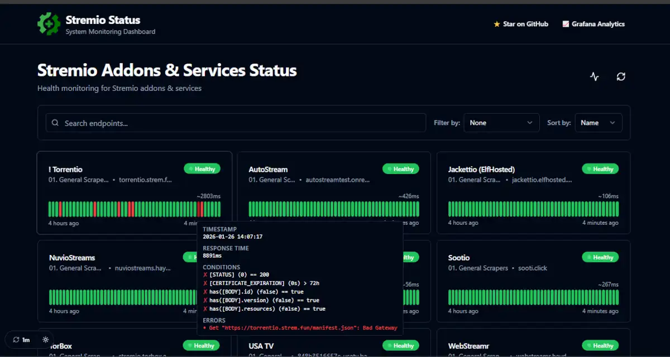Open the Grafana Analytics link
The width and height of the screenshot is (670, 357).
click(x=597, y=24)
